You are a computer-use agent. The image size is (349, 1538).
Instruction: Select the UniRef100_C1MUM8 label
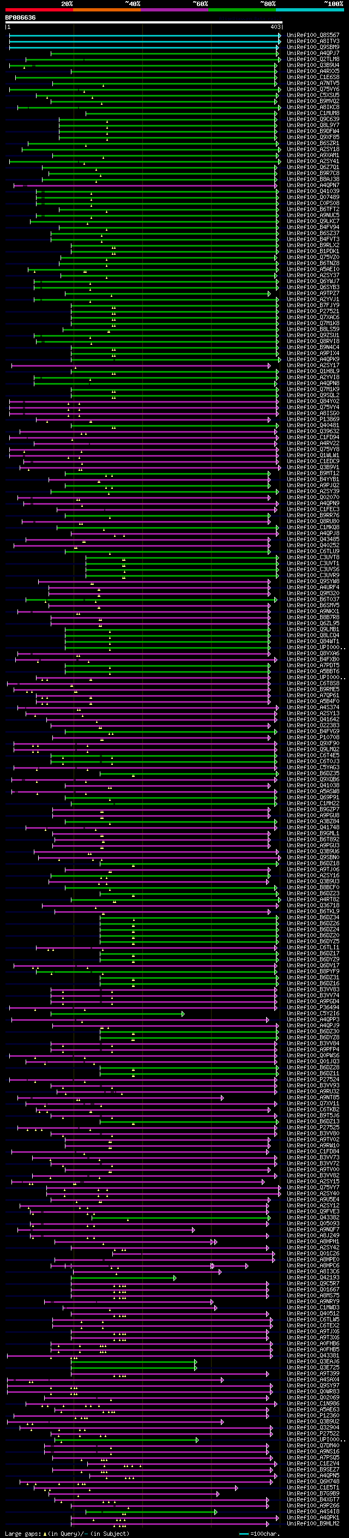[x=313, y=113]
